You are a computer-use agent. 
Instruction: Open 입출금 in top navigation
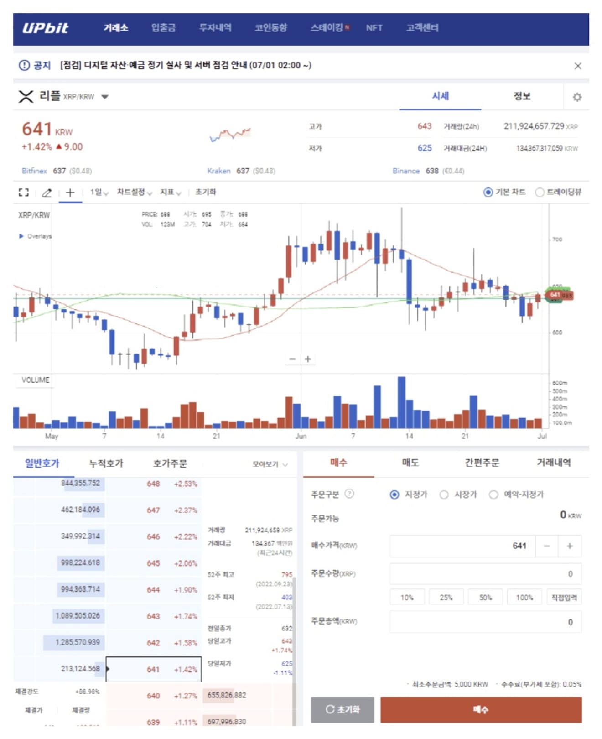tap(163, 28)
